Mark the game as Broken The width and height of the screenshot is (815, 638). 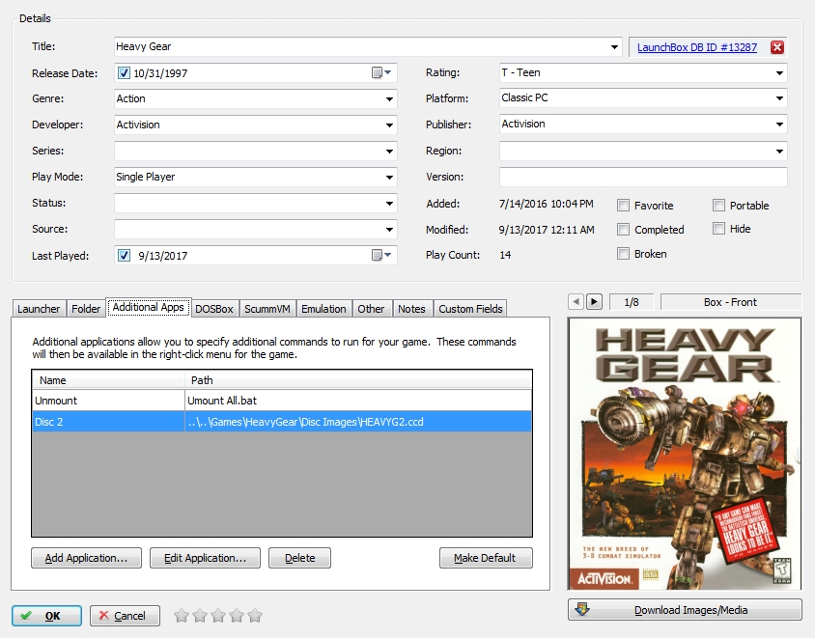pyautogui.click(x=623, y=254)
